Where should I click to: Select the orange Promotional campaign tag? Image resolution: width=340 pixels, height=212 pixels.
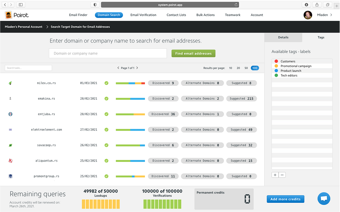[302, 66]
